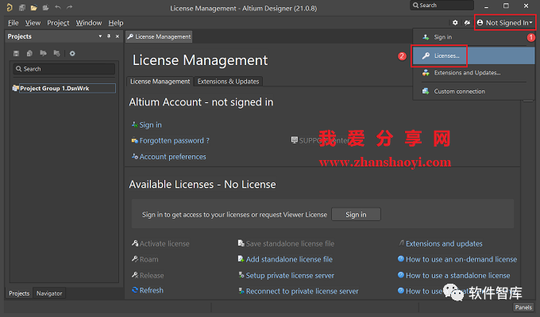Choose Custom connection from account menu
The width and height of the screenshot is (540, 317).
pos(473,91)
